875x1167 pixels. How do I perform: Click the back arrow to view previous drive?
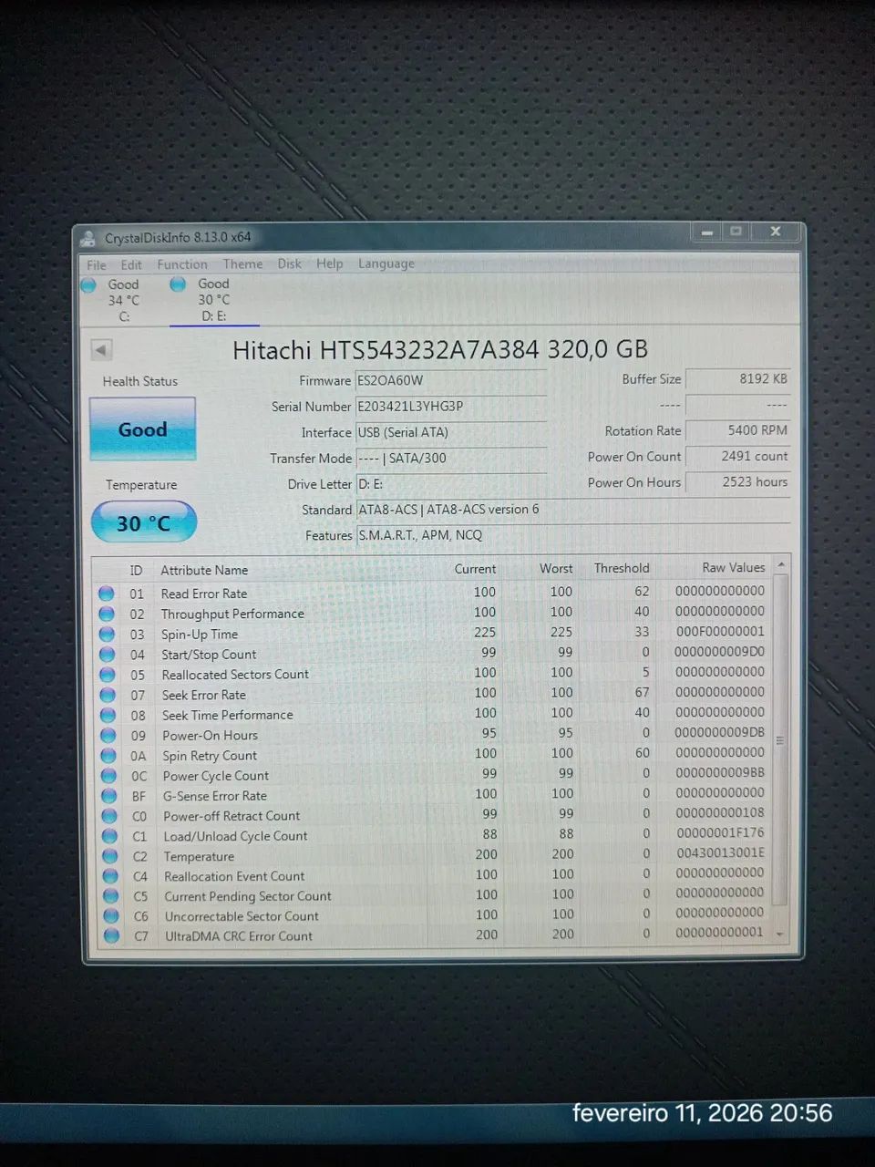click(x=100, y=349)
